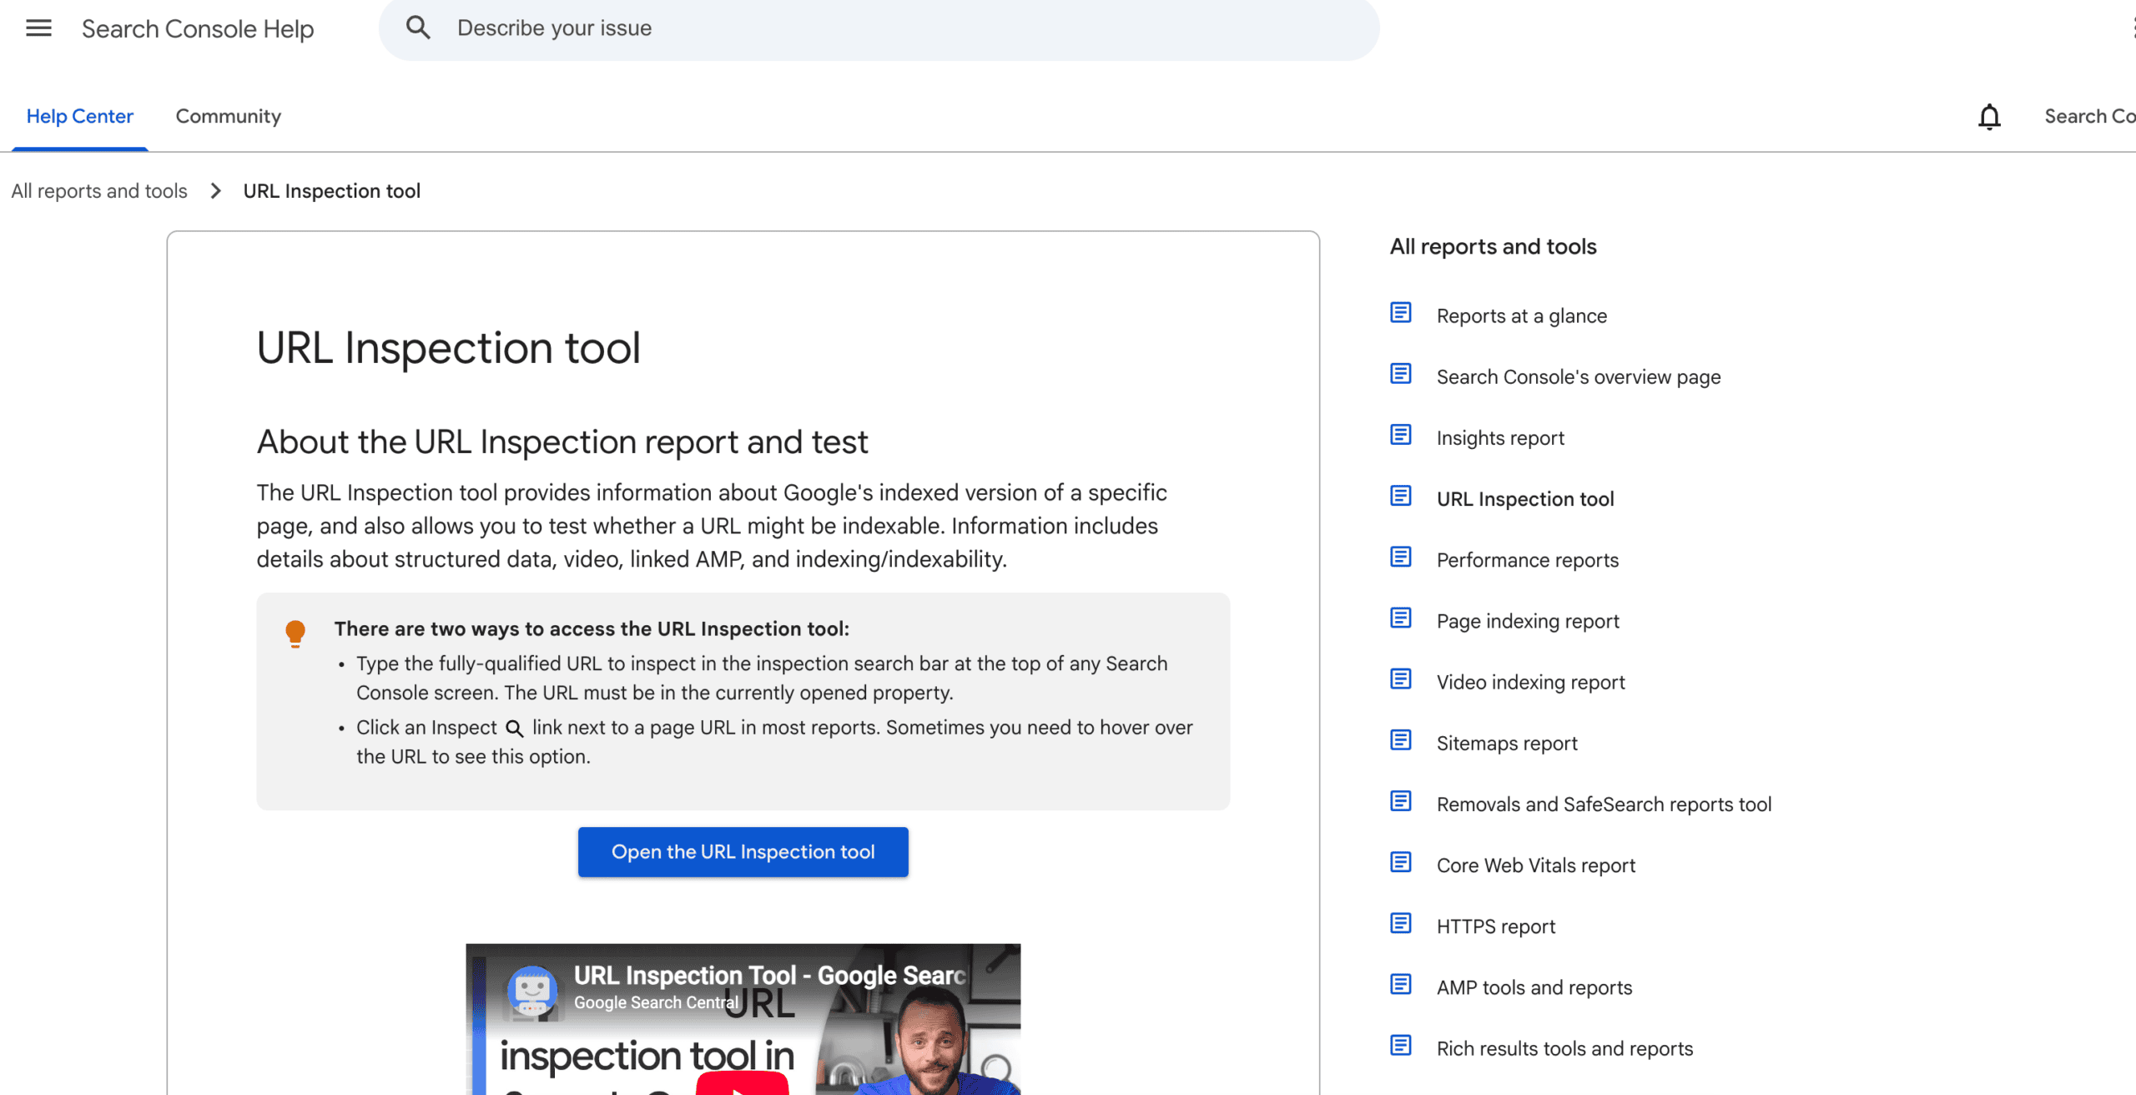
Task: Open the Insights report article
Action: pyautogui.click(x=1499, y=437)
